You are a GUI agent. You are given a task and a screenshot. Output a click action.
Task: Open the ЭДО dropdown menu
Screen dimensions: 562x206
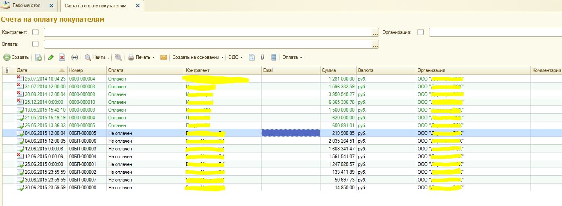coord(235,57)
